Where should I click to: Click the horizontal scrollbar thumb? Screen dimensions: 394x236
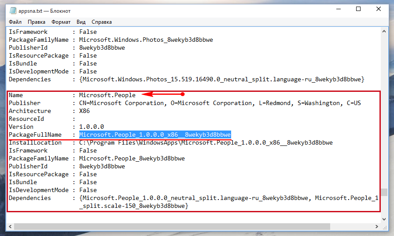point(172,226)
